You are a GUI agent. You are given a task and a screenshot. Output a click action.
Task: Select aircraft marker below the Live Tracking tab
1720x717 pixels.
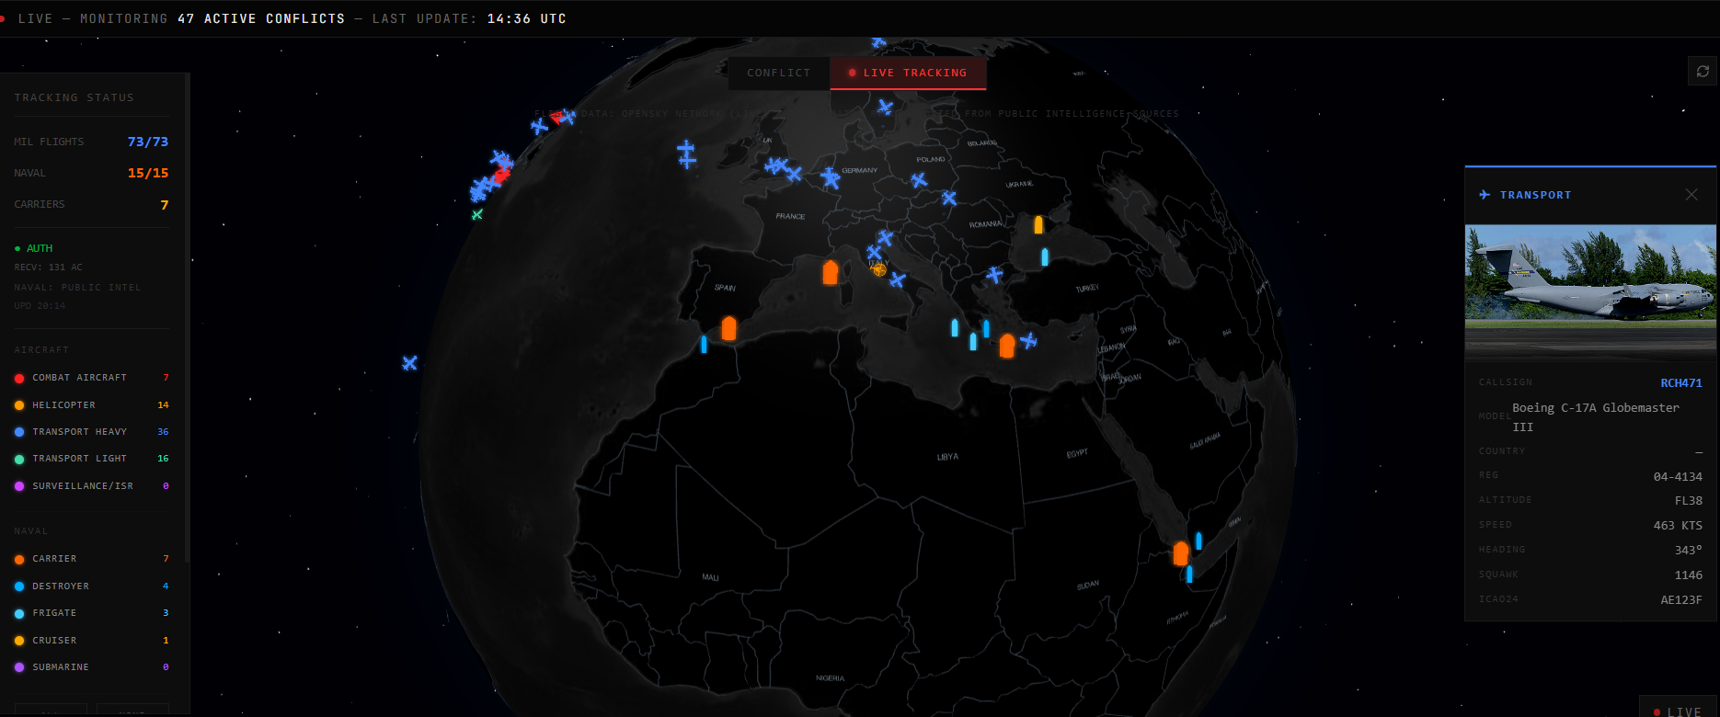[x=885, y=107]
